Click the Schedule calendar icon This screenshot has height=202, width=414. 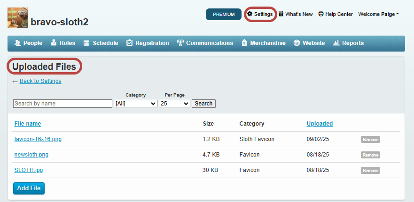[x=86, y=43]
